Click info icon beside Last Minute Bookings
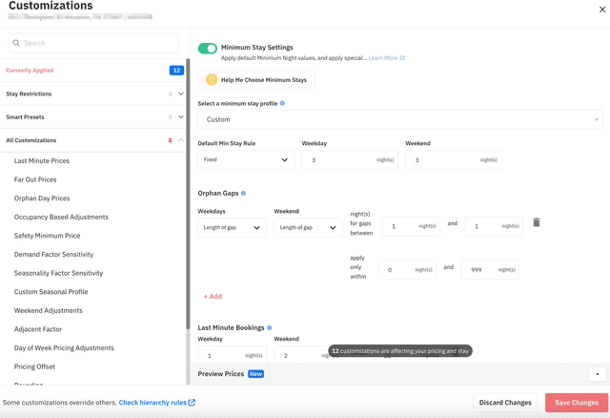 pyautogui.click(x=270, y=328)
